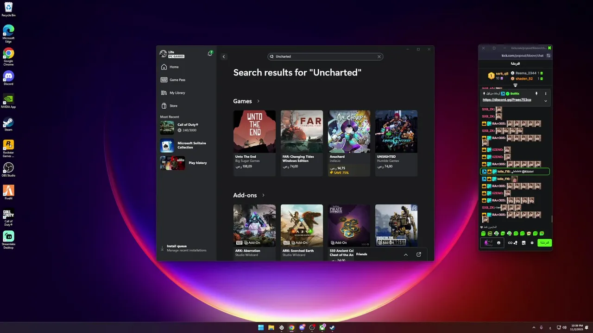Go to My Library
593x333 pixels.
173,93
